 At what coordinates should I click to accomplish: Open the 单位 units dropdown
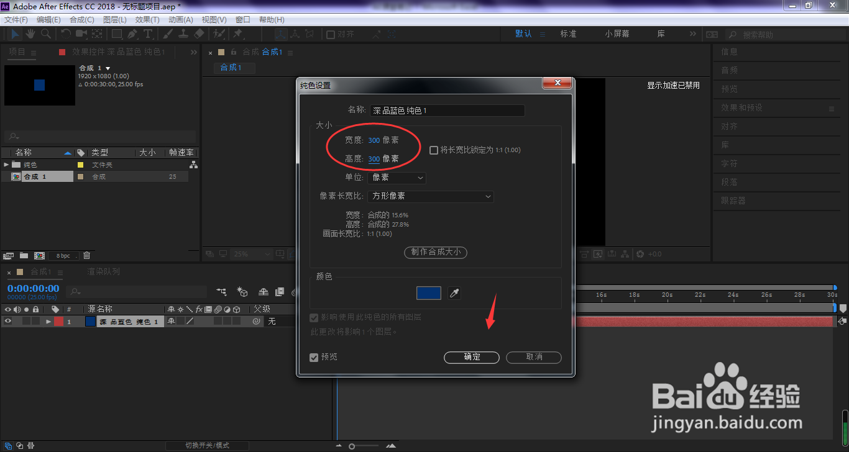tap(397, 178)
